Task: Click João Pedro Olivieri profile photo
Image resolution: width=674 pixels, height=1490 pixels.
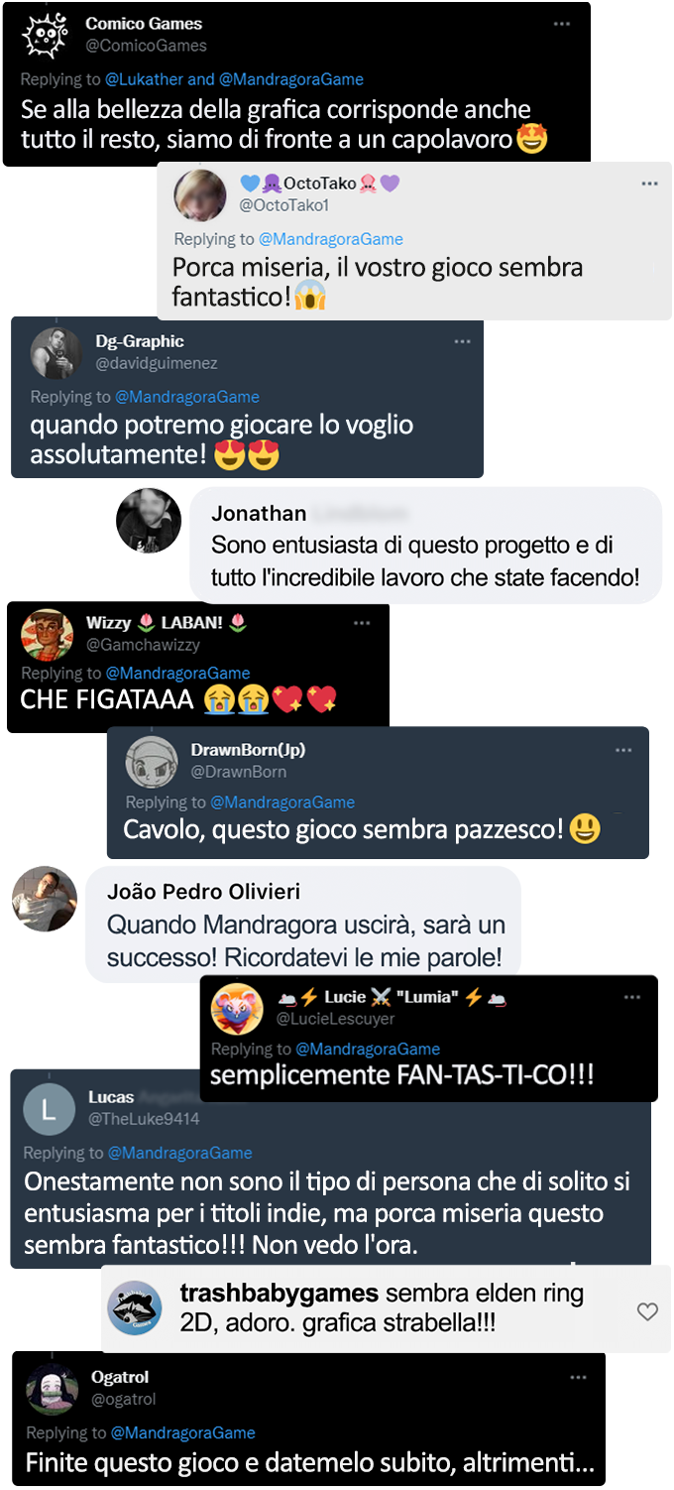Action: (44, 899)
